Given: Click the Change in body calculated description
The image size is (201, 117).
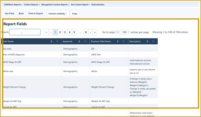Looking at the screenshot, I should tap(142, 87).
